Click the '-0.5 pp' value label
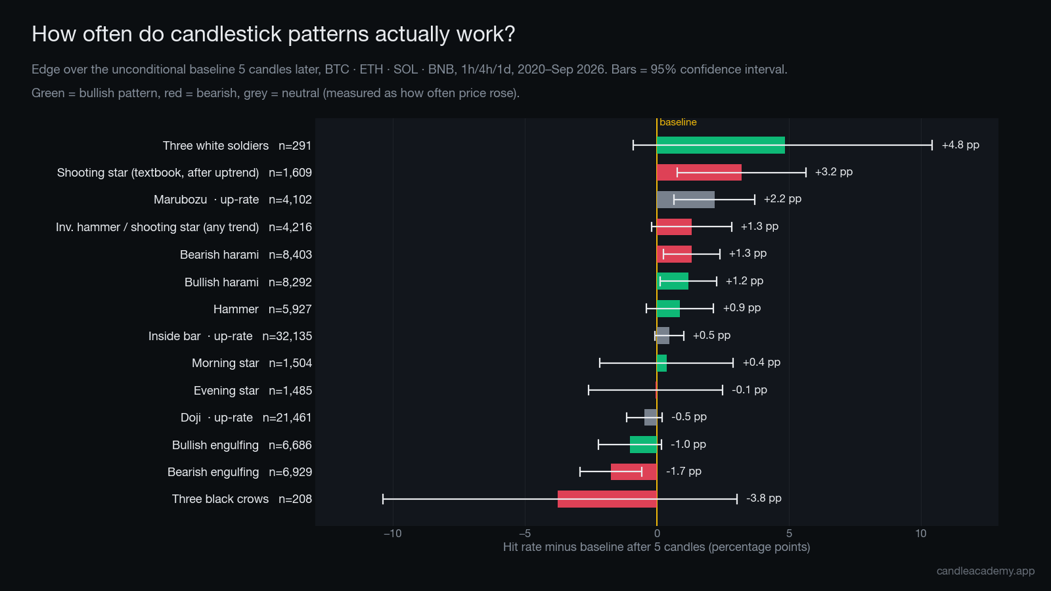This screenshot has width=1051, height=591. [689, 417]
